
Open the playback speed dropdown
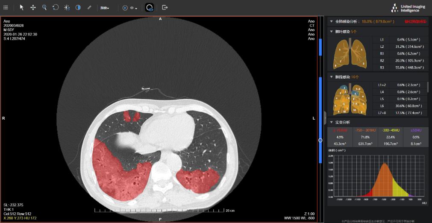[x=134, y=8]
